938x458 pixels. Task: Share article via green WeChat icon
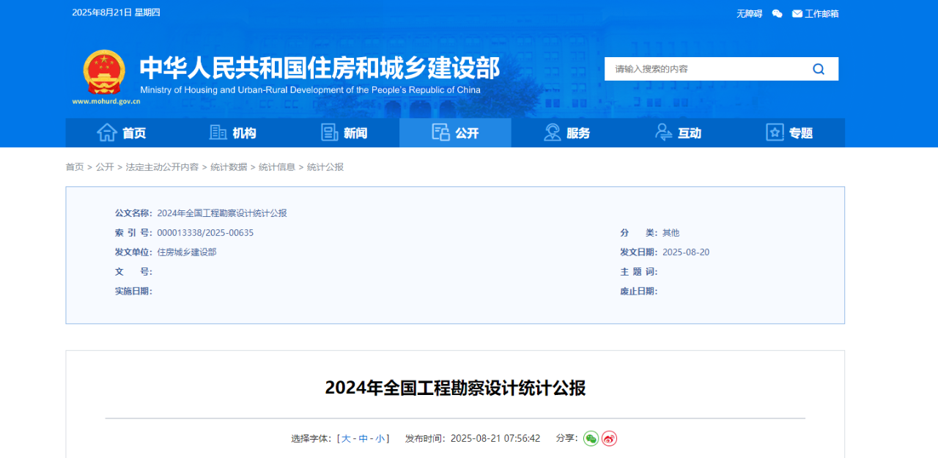(591, 438)
